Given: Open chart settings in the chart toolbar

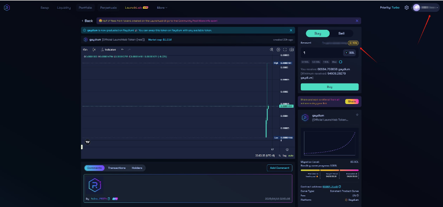Looking at the screenshot, I should coord(278,50).
